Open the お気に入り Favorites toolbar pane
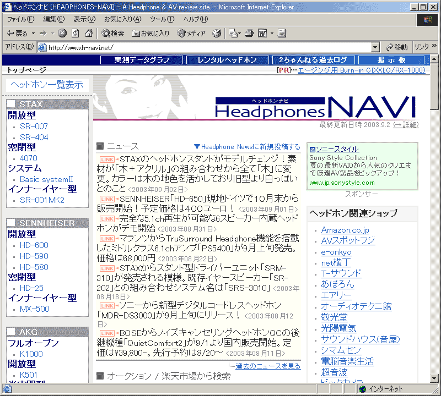Viewport: 441px width, 396px height. [150, 34]
